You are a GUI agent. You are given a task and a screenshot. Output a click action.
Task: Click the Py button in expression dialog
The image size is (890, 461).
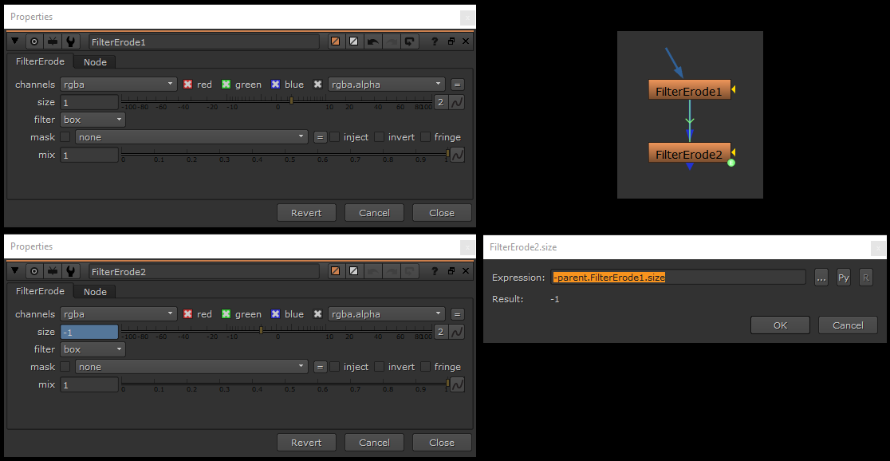[x=843, y=277]
